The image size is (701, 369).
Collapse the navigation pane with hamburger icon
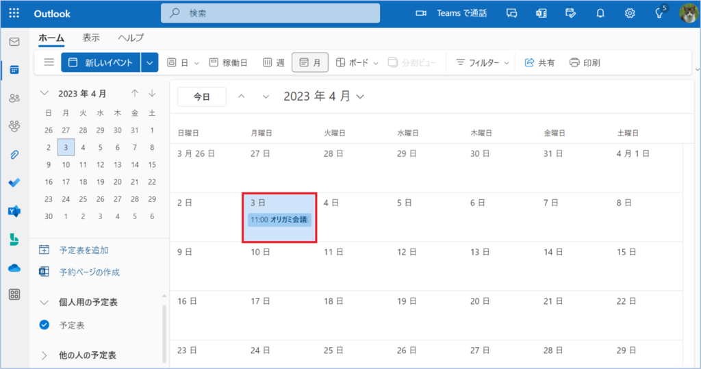coord(49,62)
